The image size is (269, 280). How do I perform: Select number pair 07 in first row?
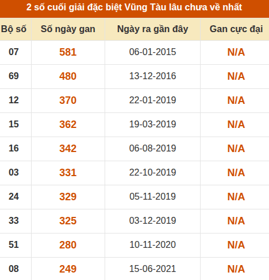[x=14, y=52]
